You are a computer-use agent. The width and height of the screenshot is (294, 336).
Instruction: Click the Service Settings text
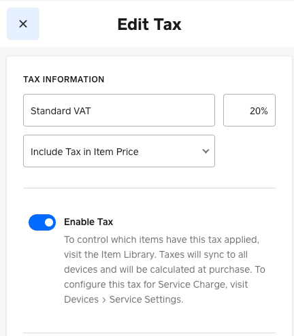click(146, 299)
